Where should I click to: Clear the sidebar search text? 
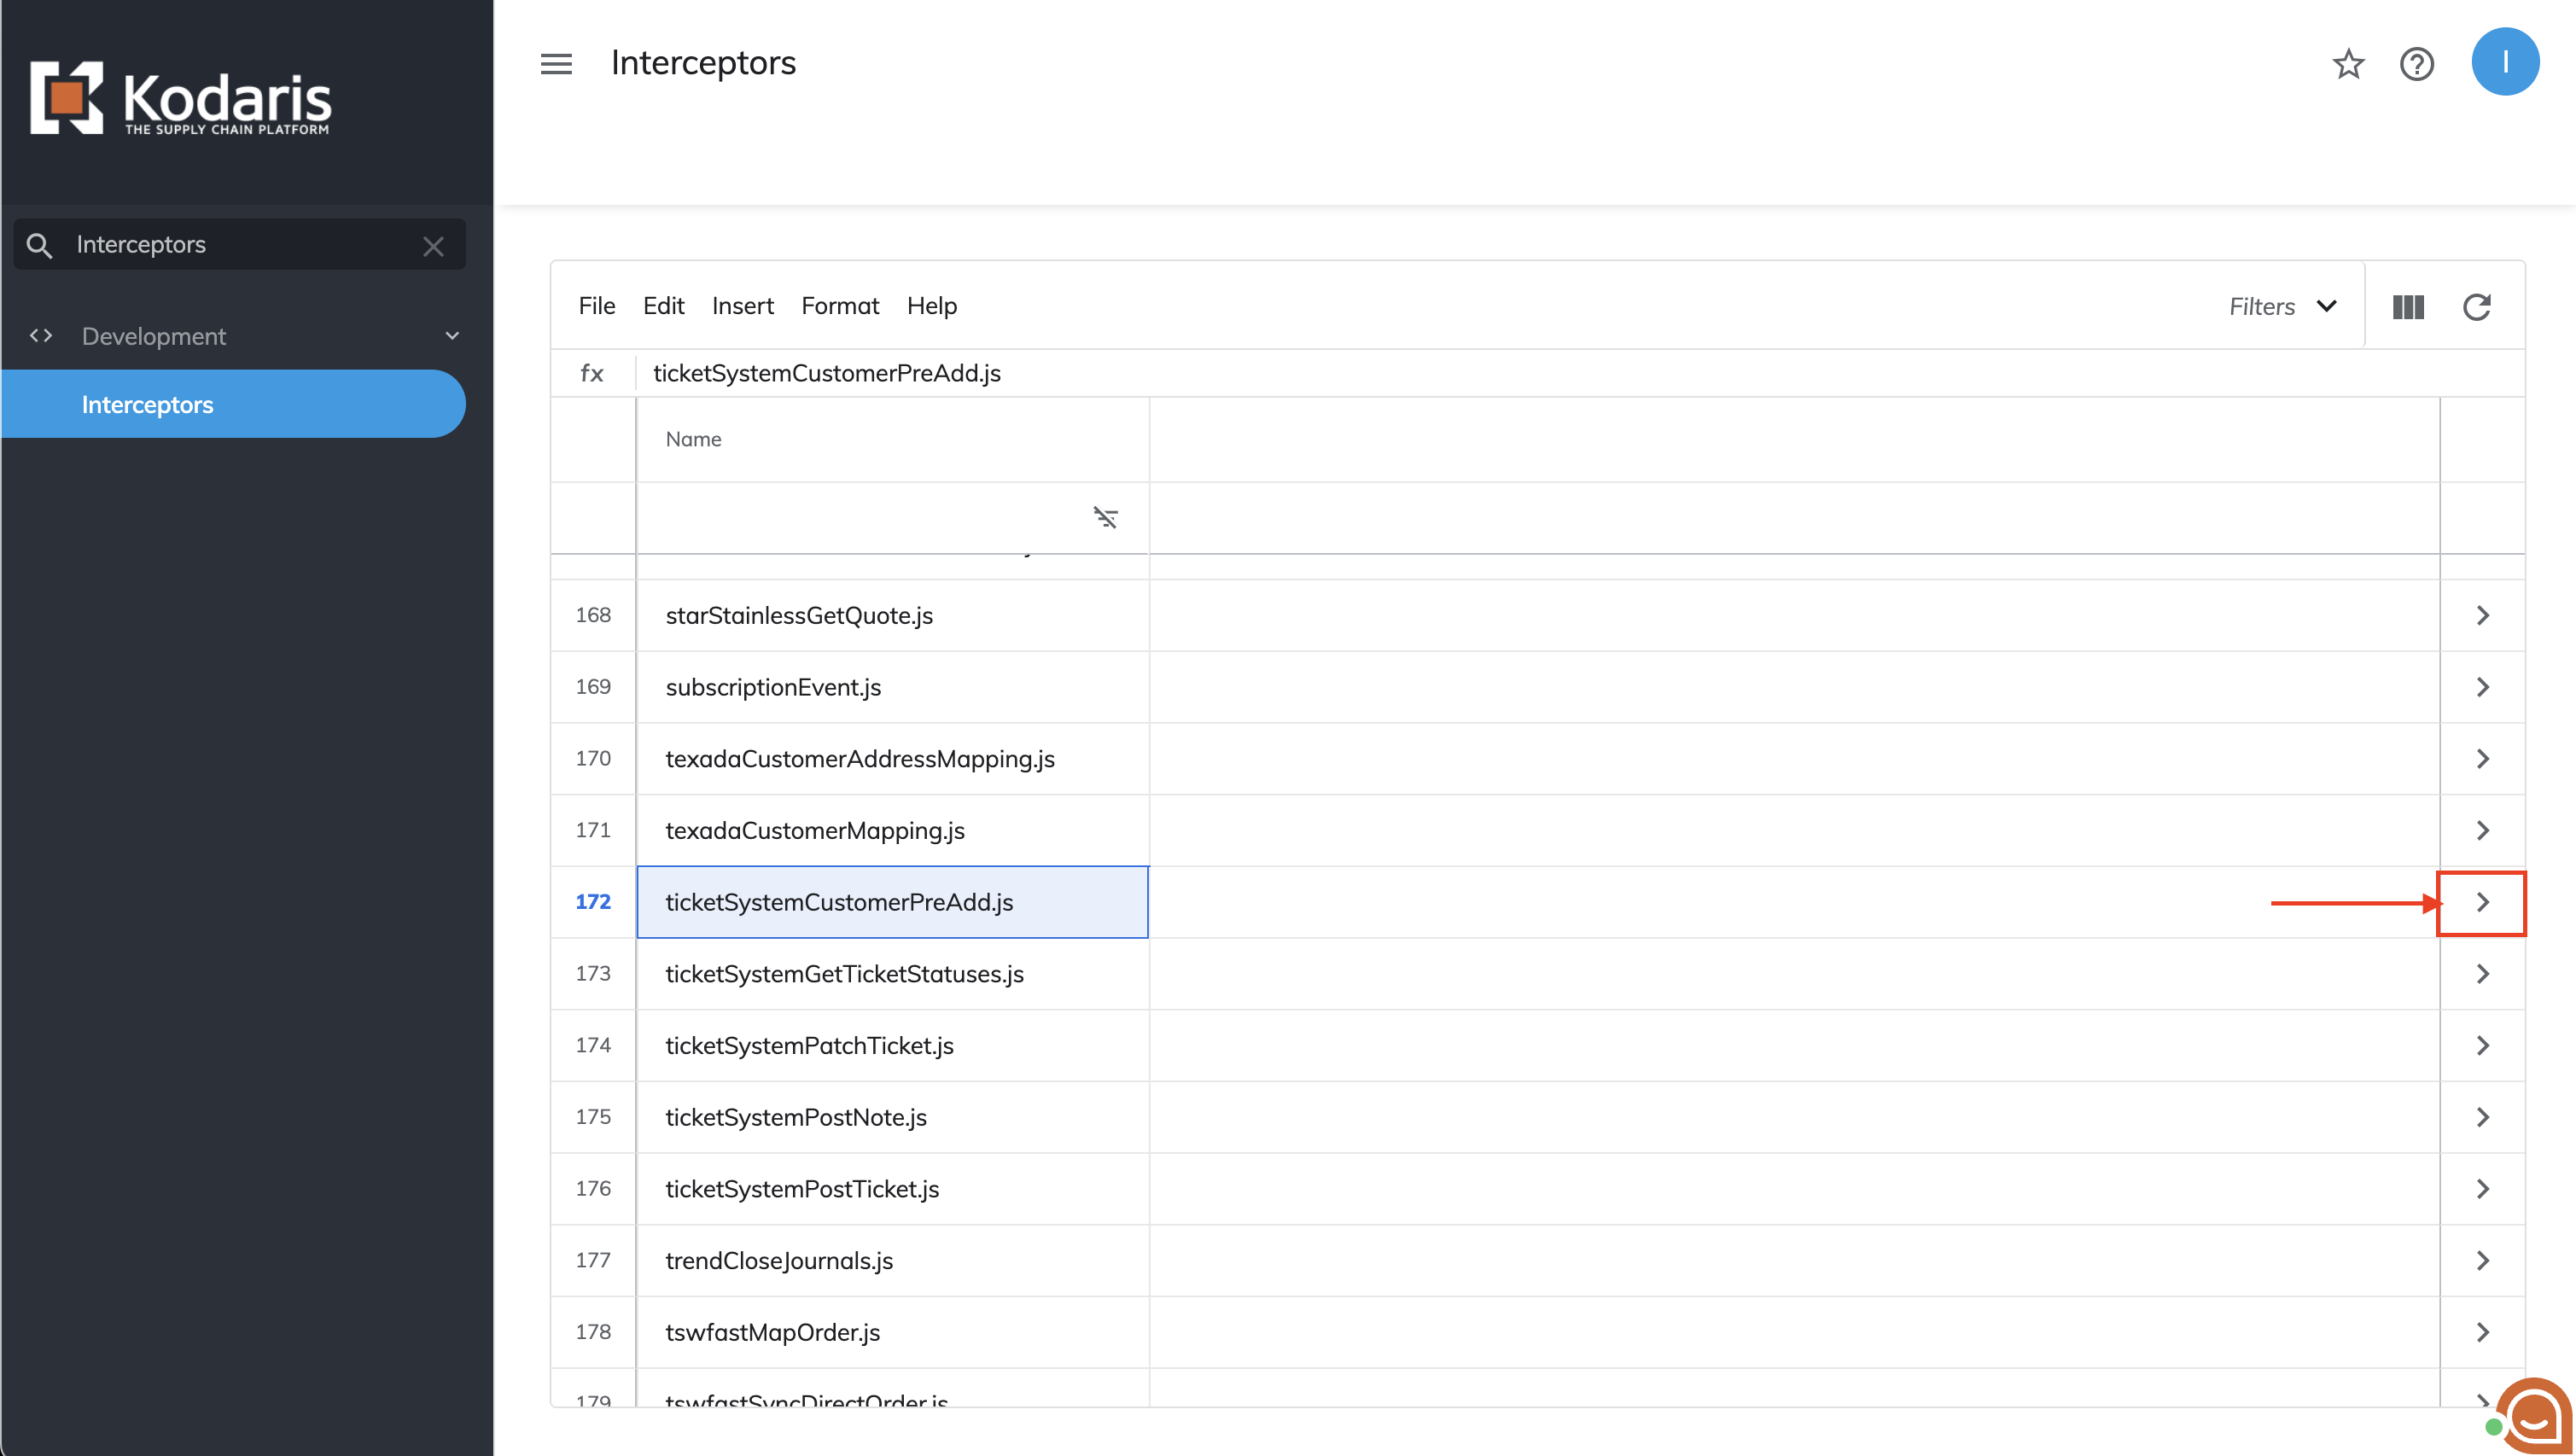pyautogui.click(x=433, y=246)
